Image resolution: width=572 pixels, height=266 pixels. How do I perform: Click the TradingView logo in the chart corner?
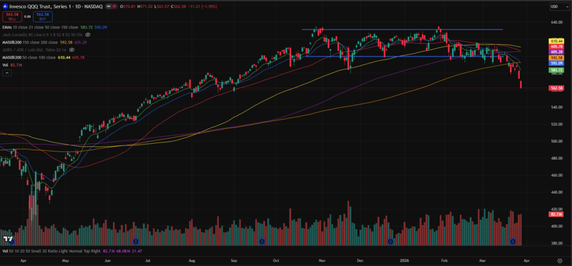8,239
